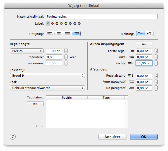168x151 pixels.
Task: Pick the gray label color
Action: (79, 23)
